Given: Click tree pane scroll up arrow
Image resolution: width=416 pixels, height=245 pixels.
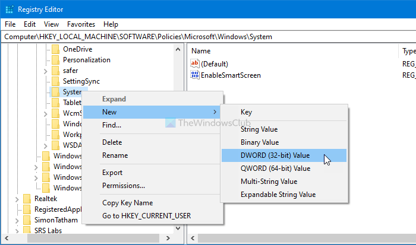Looking at the screenshot, I should point(178,49).
